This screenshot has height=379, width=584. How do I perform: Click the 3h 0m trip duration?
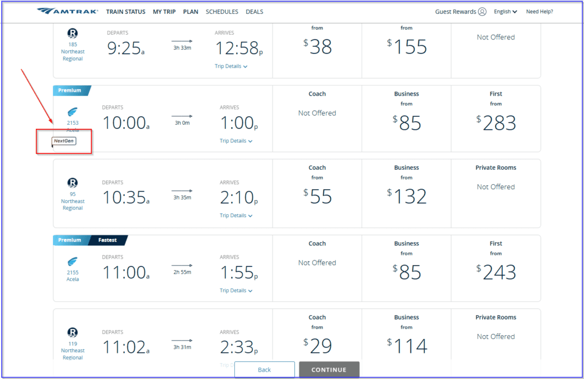[182, 123]
